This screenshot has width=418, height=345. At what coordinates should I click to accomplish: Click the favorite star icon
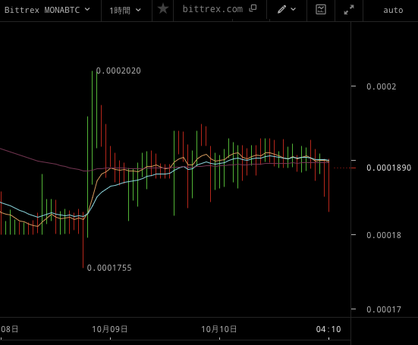coord(163,9)
